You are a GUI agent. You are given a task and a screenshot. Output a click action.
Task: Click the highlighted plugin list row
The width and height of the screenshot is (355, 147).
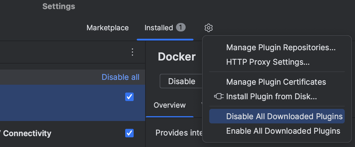pos(60,103)
